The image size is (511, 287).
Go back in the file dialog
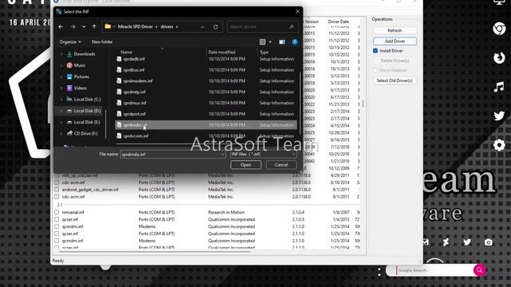(x=61, y=26)
